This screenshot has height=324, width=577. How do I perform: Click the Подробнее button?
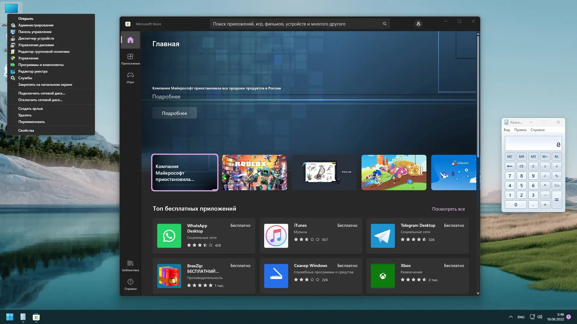(x=174, y=113)
